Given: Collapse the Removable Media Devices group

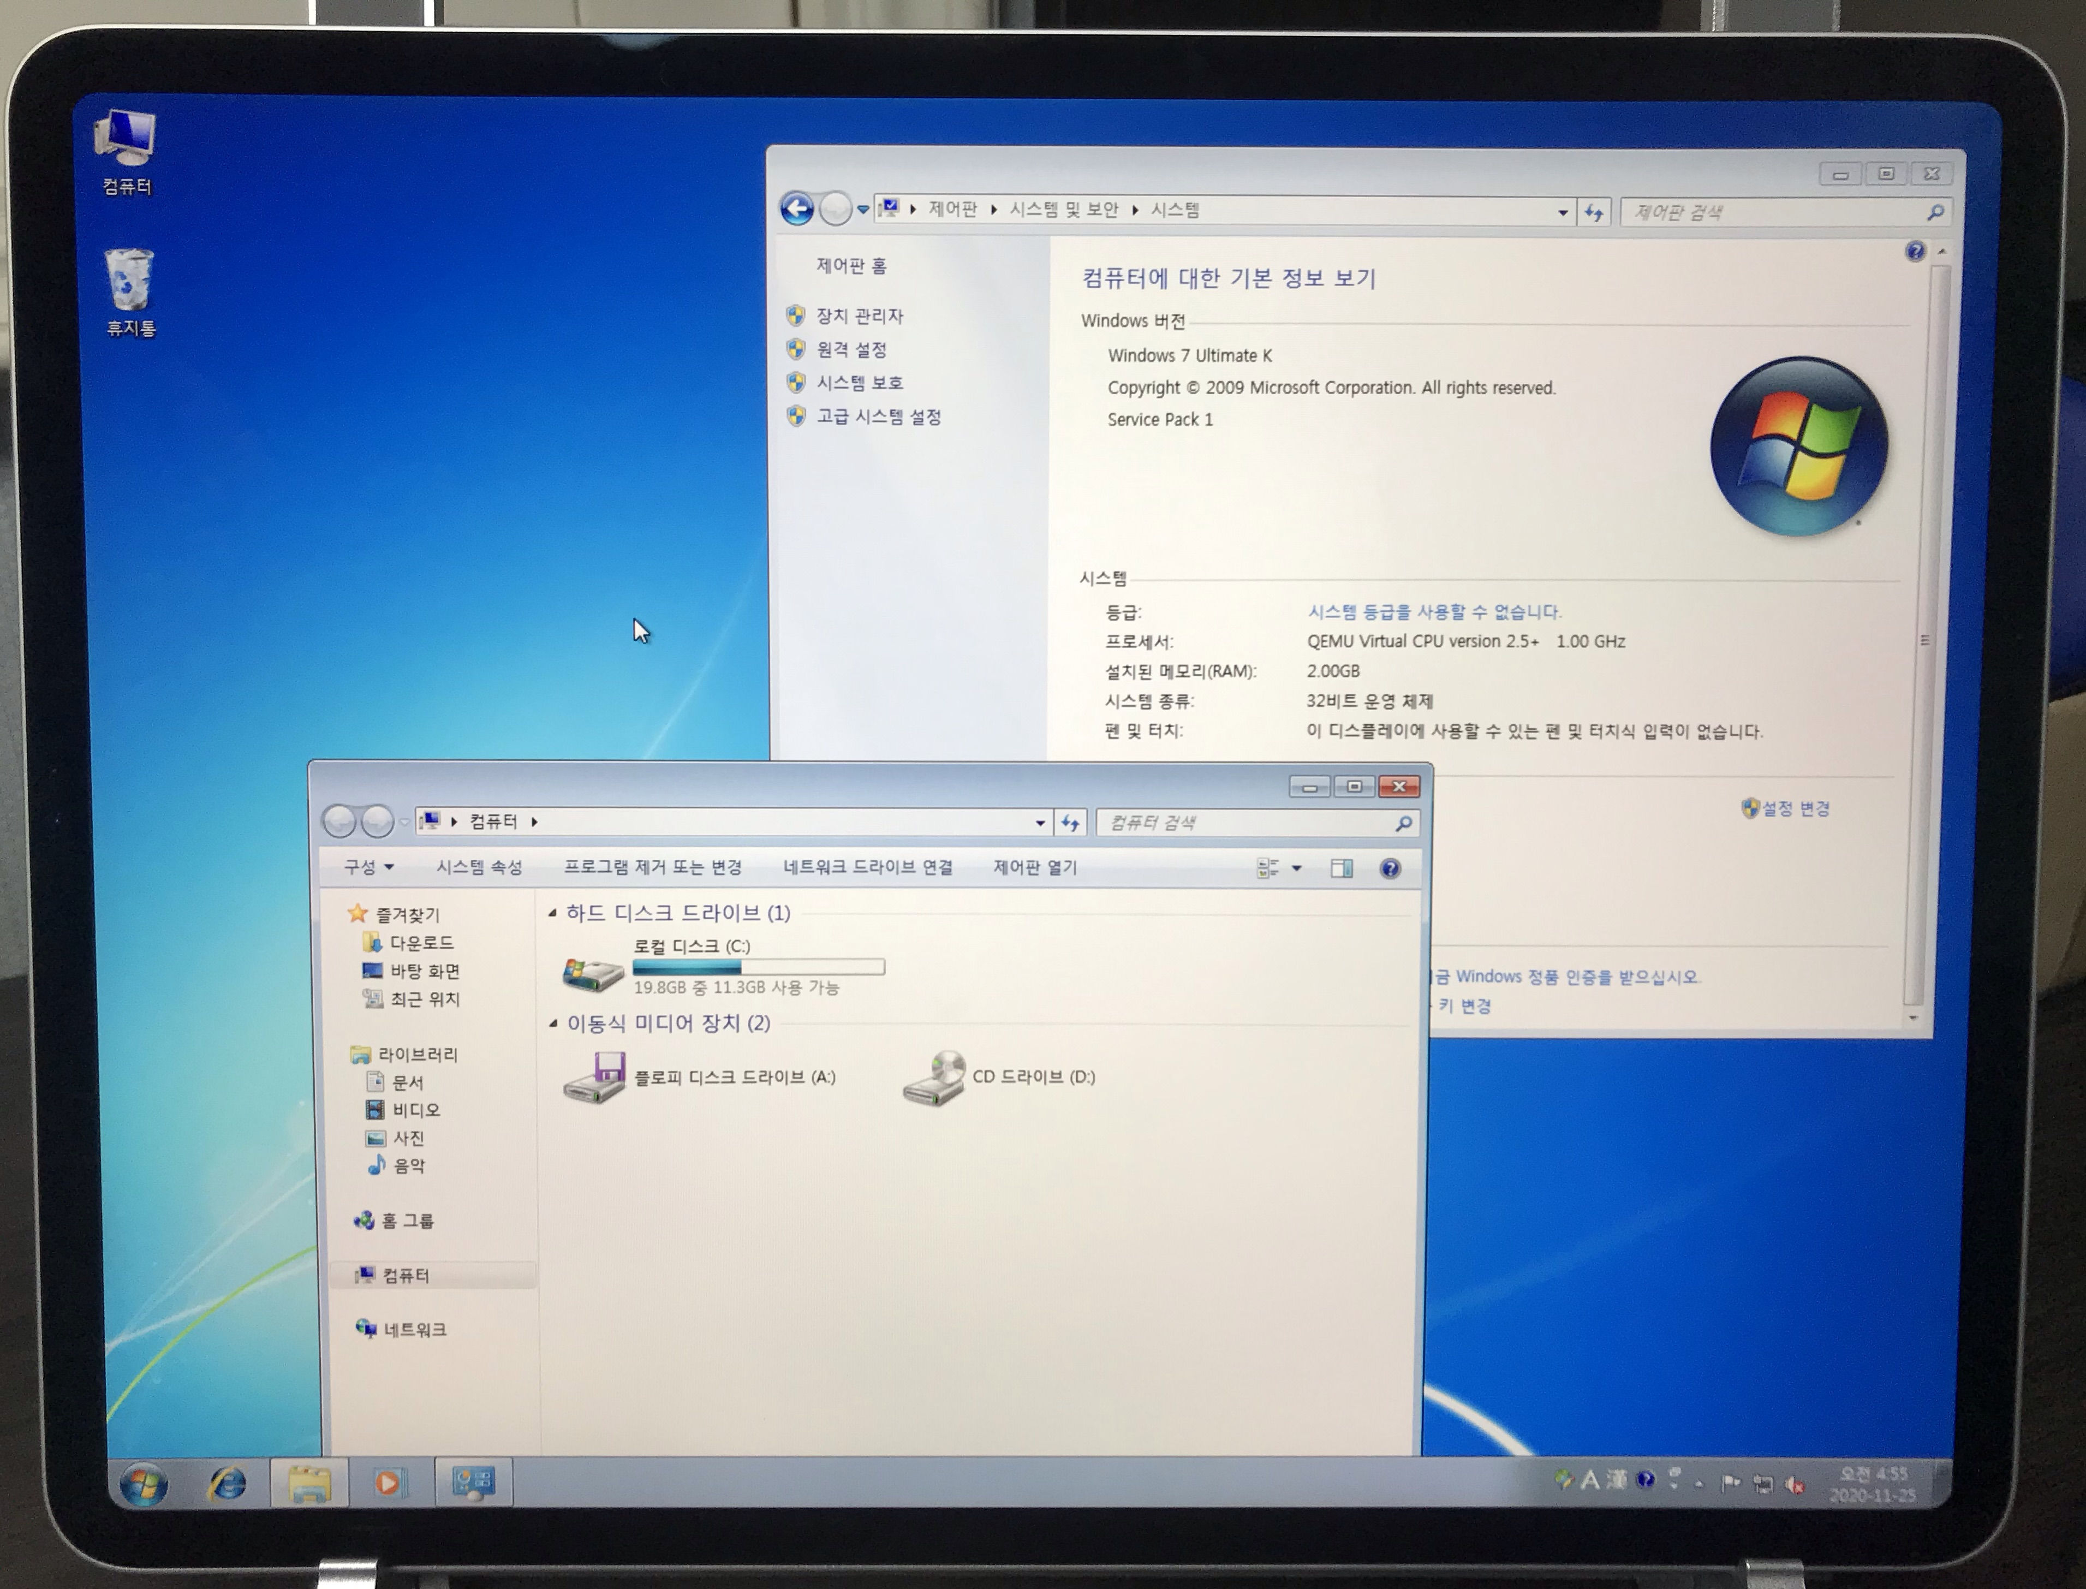Looking at the screenshot, I should [x=553, y=1023].
